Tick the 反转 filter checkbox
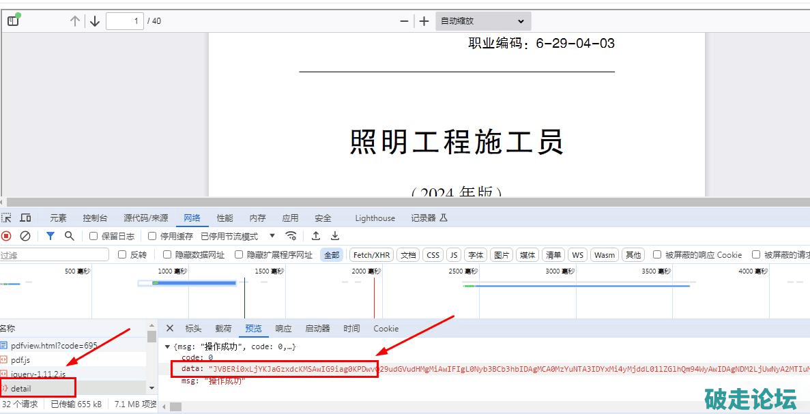This screenshot has height=414, width=810. point(122,255)
